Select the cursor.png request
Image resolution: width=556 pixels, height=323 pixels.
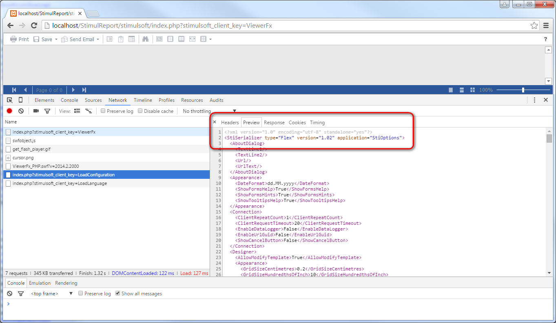click(x=106, y=158)
